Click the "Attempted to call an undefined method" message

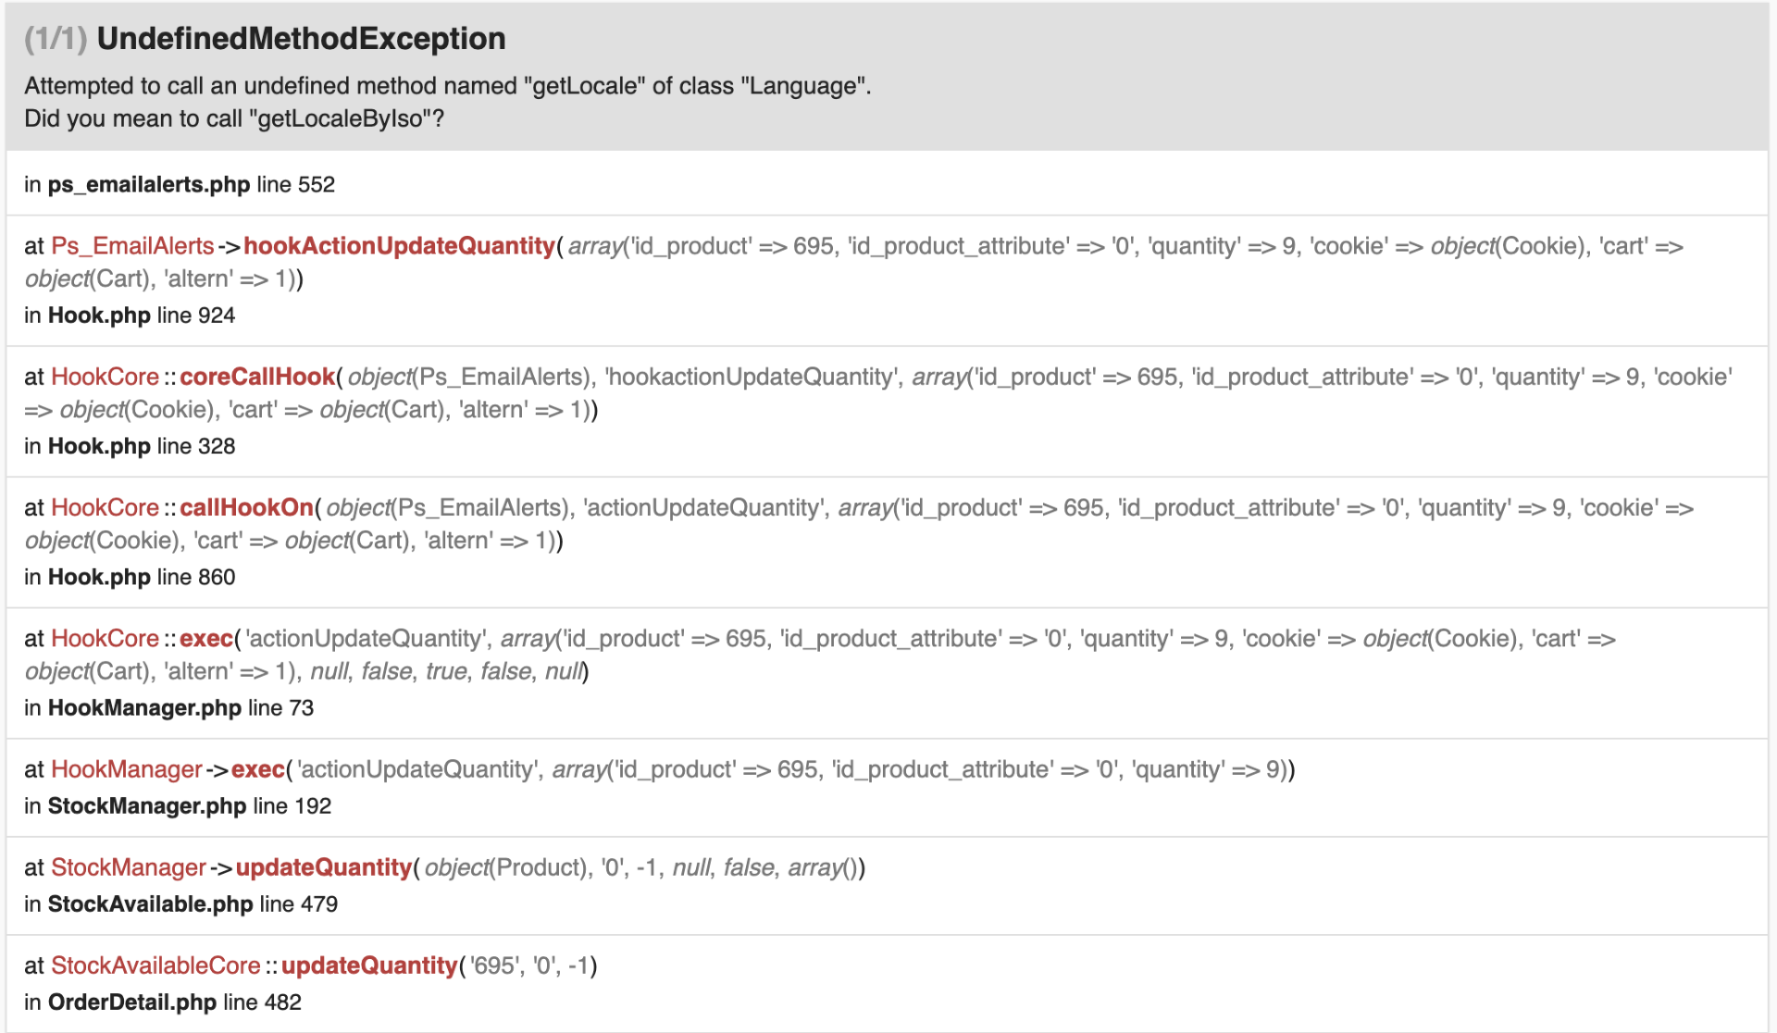[447, 86]
